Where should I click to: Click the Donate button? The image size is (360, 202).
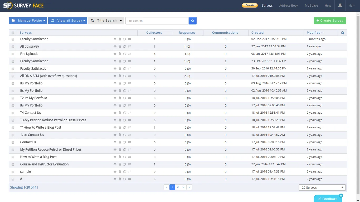point(249,5)
